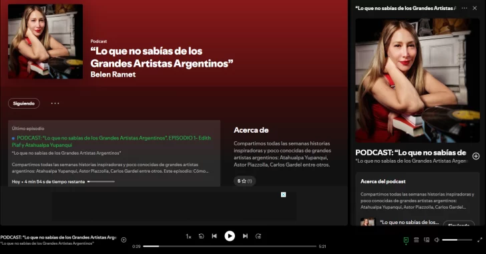Open now playing show name in bottom bar
486x254 pixels.
(47, 243)
